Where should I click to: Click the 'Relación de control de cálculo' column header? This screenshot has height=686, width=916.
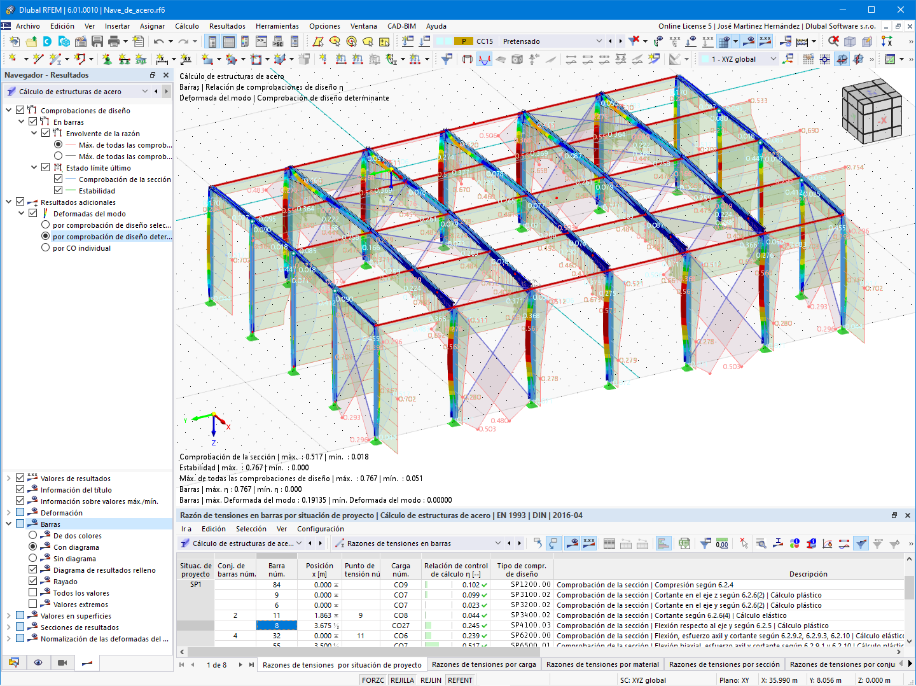pyautogui.click(x=456, y=570)
